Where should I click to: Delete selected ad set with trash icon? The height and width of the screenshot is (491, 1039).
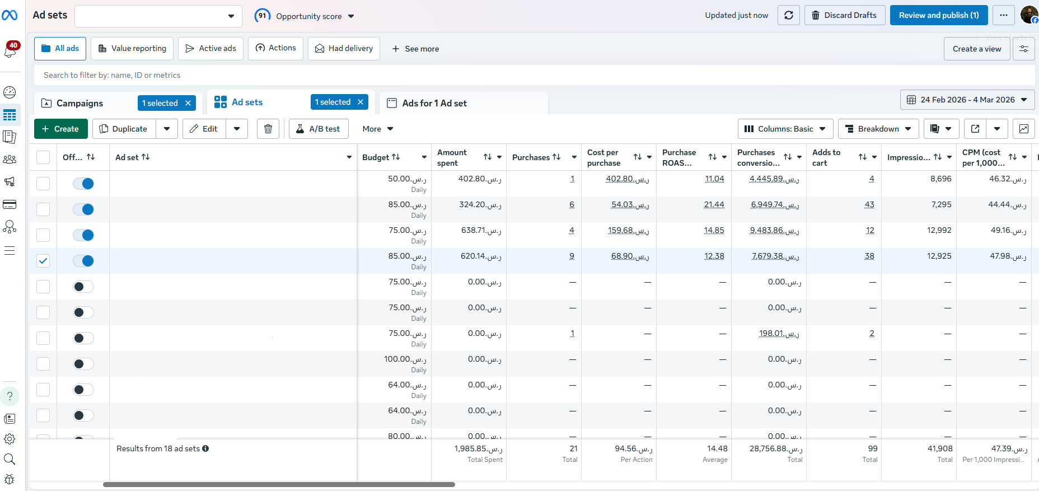[x=268, y=129]
